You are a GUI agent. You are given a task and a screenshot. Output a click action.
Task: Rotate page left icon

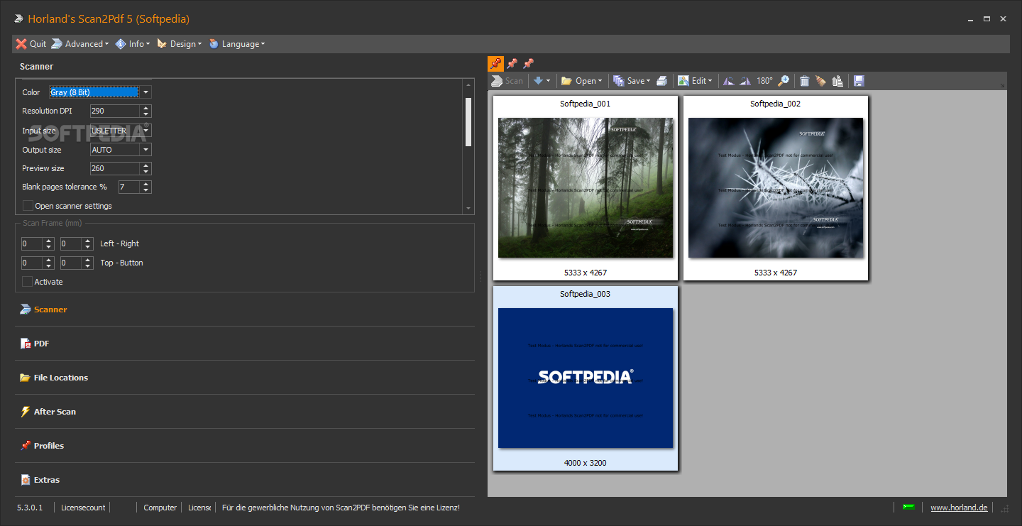(729, 81)
